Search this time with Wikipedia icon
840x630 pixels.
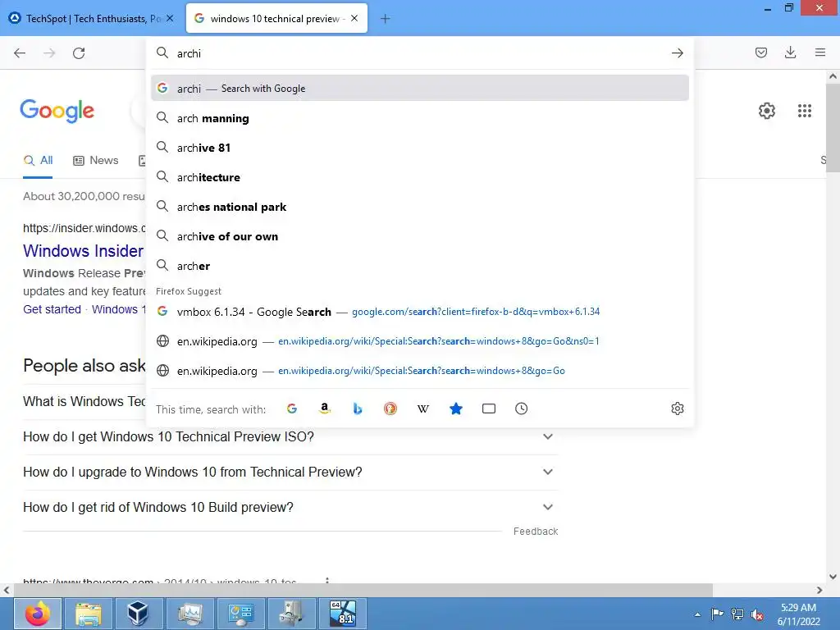422,409
